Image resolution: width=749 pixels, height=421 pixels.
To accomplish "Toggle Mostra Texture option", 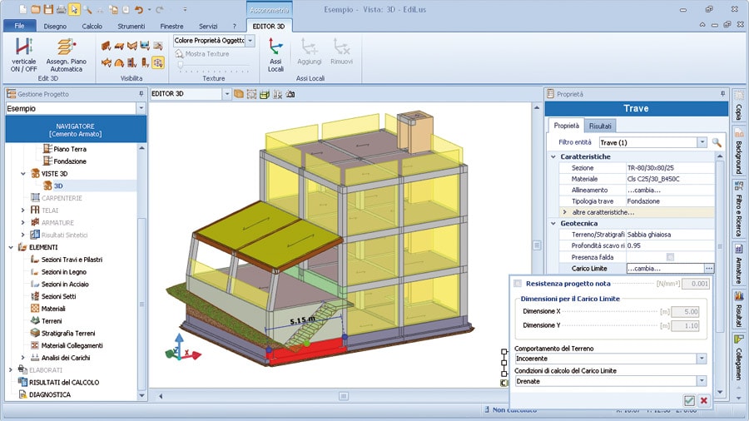I will tap(202, 54).
